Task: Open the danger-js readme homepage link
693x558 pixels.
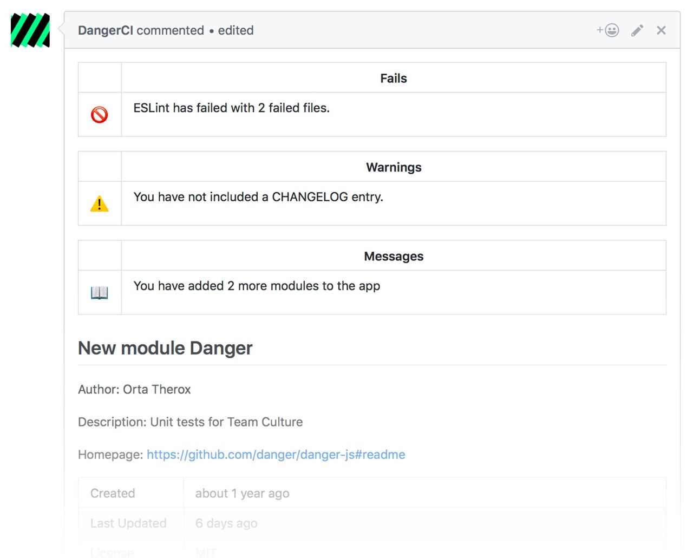Action: coord(276,455)
